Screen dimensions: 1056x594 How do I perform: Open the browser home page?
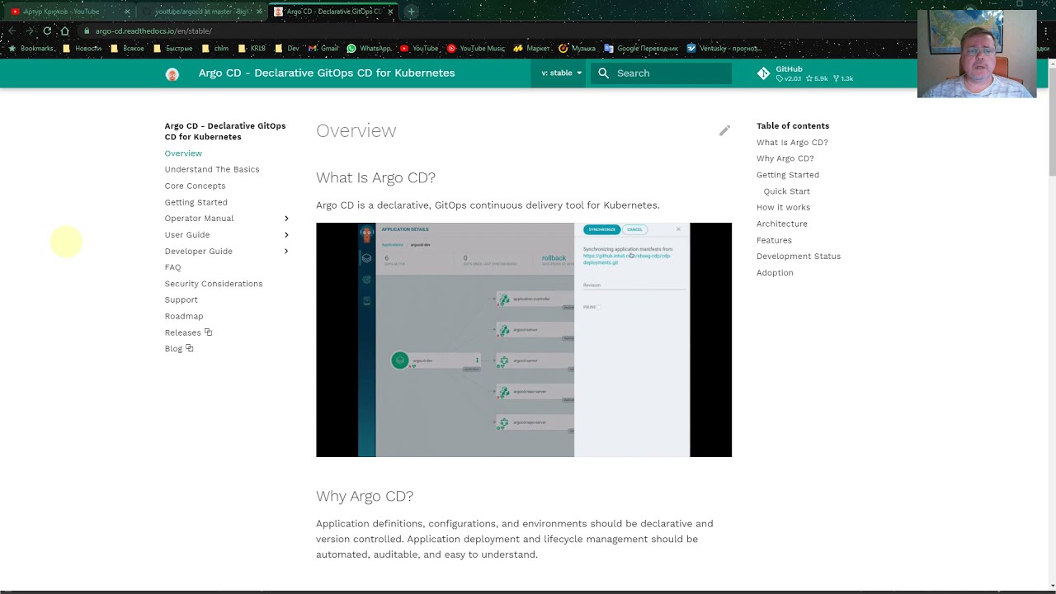click(65, 31)
